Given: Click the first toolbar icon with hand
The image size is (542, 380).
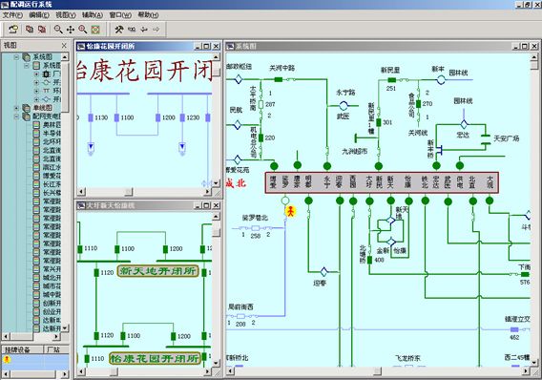Looking at the screenshot, I should pos(13,30).
